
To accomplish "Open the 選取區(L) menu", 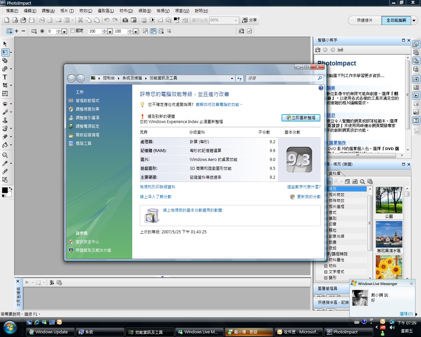I will (106, 11).
